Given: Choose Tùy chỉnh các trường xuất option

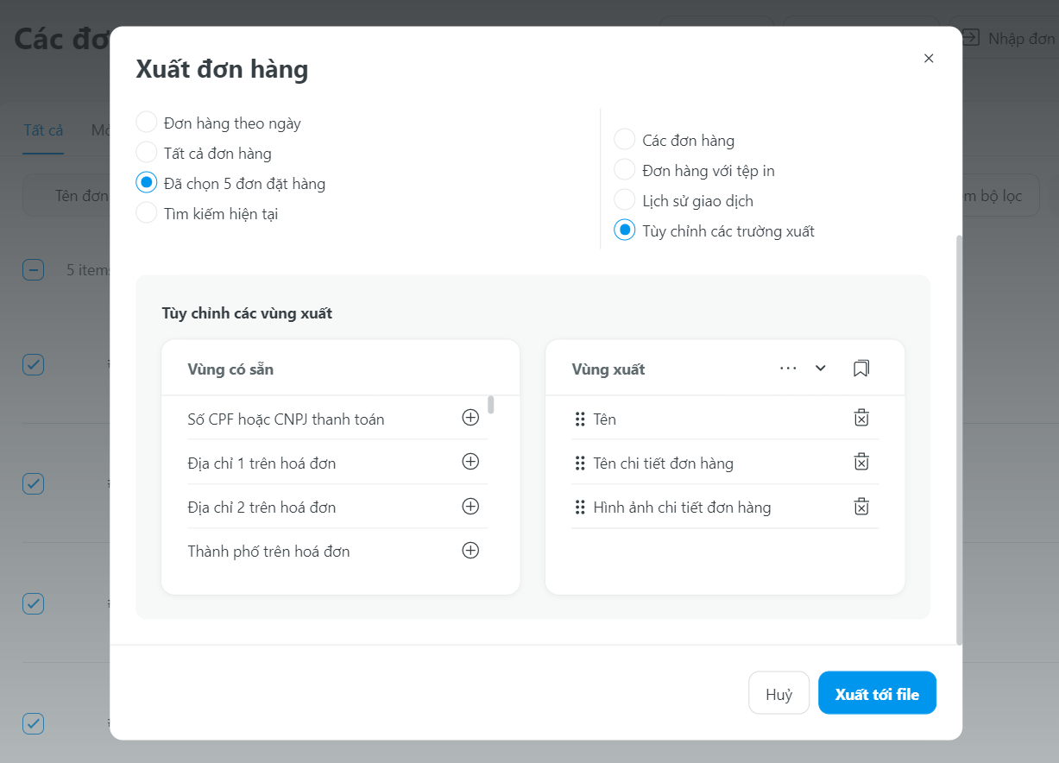Looking at the screenshot, I should point(624,230).
